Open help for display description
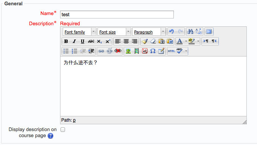Screen dimensions: 257x145 (x=51, y=136)
